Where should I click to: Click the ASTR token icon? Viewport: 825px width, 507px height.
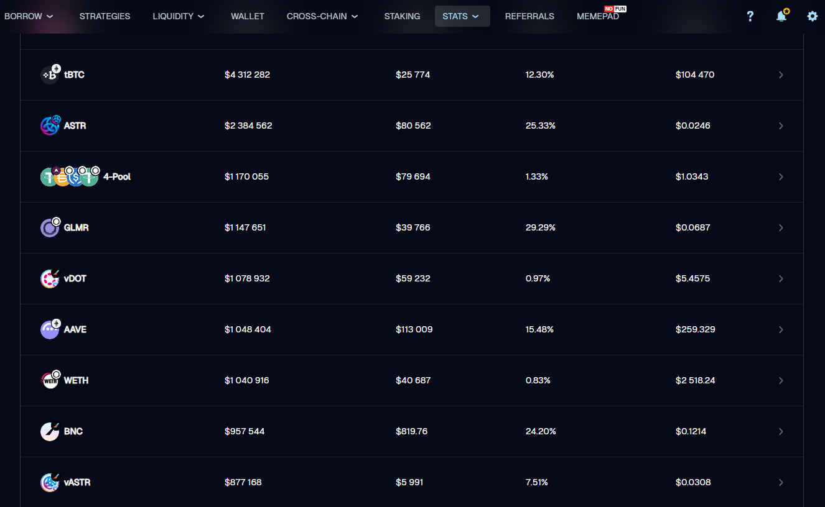click(50, 125)
